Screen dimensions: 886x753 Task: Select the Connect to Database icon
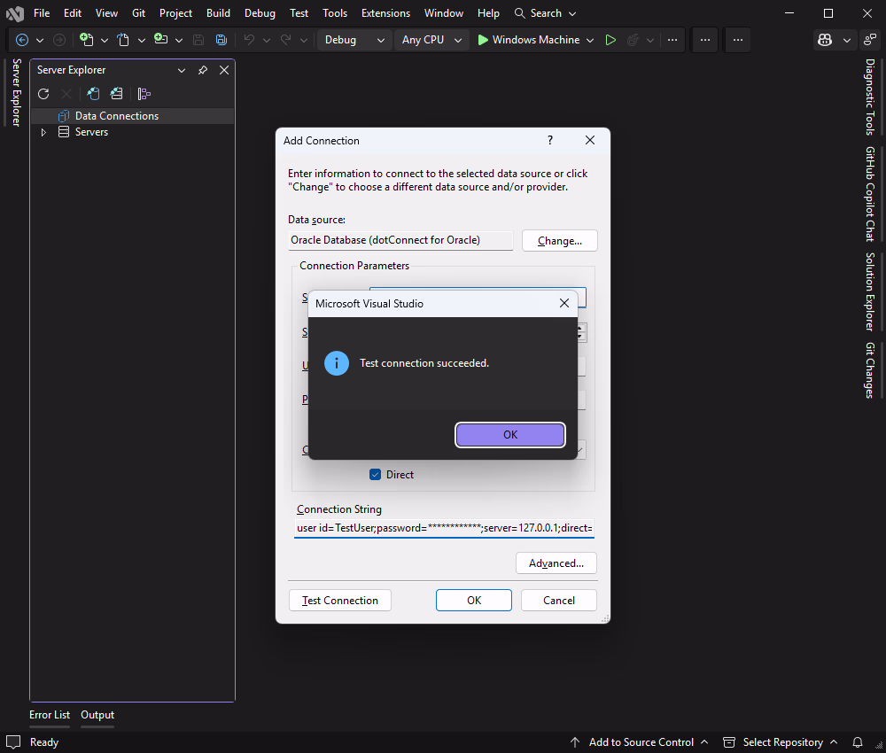[x=93, y=93]
